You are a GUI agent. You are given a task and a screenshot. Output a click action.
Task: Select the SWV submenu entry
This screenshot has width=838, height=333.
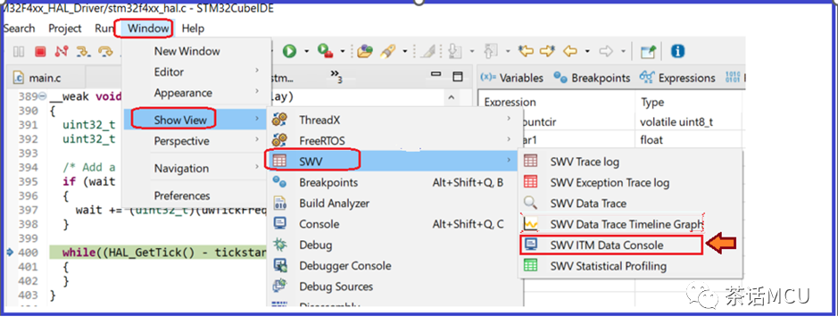[x=393, y=161]
